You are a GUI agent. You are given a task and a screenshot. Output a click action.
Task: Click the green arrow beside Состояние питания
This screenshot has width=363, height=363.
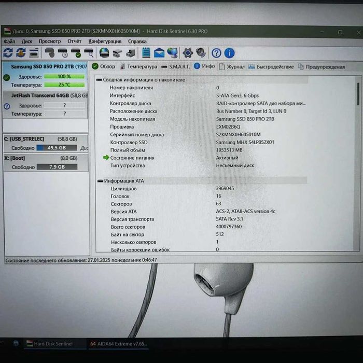106,158
